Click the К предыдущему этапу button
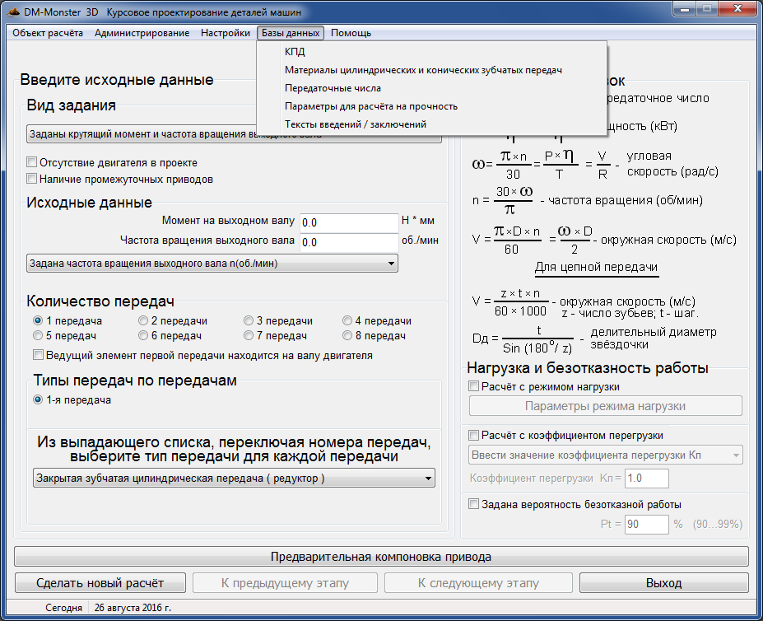This screenshot has height=621, width=763. point(285,583)
